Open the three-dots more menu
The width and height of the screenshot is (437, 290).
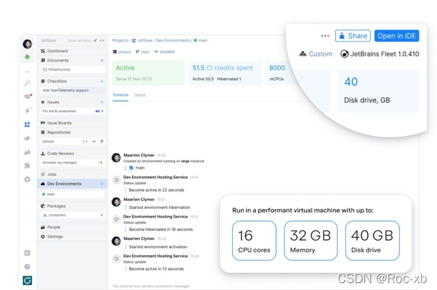(325, 36)
